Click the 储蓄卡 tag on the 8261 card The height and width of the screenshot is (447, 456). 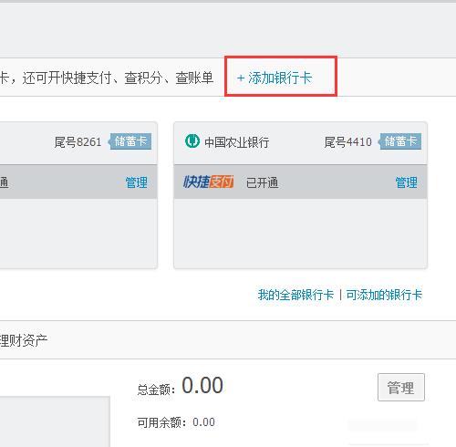[130, 141]
